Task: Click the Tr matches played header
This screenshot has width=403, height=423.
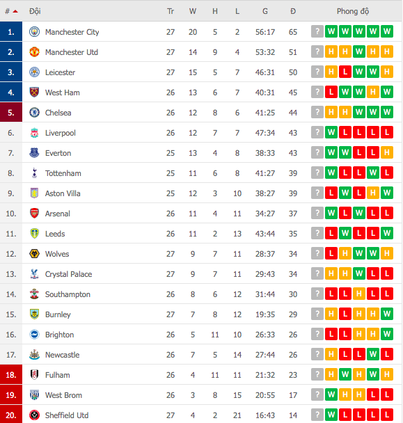Action: 171,11
